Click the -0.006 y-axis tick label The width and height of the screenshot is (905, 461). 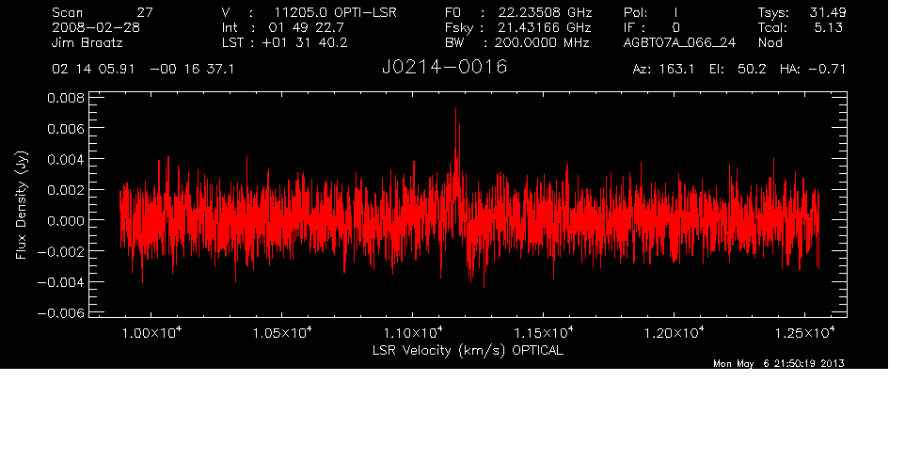click(61, 313)
